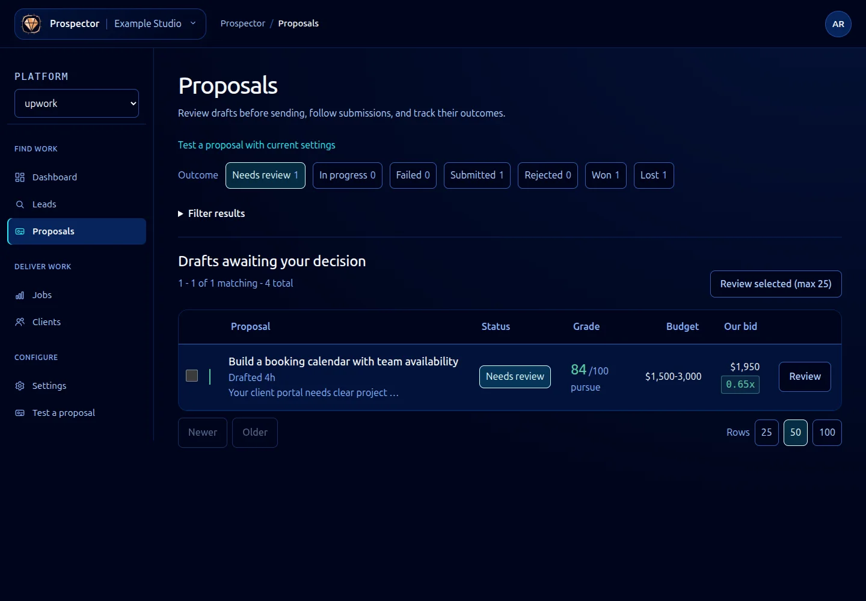Open Leads in the sidebar
Screen dimensions: 866x601
point(76,204)
